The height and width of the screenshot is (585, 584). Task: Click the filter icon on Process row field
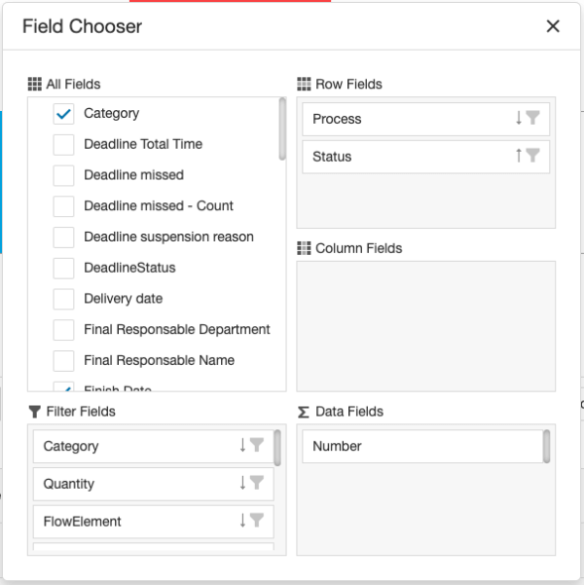(532, 119)
